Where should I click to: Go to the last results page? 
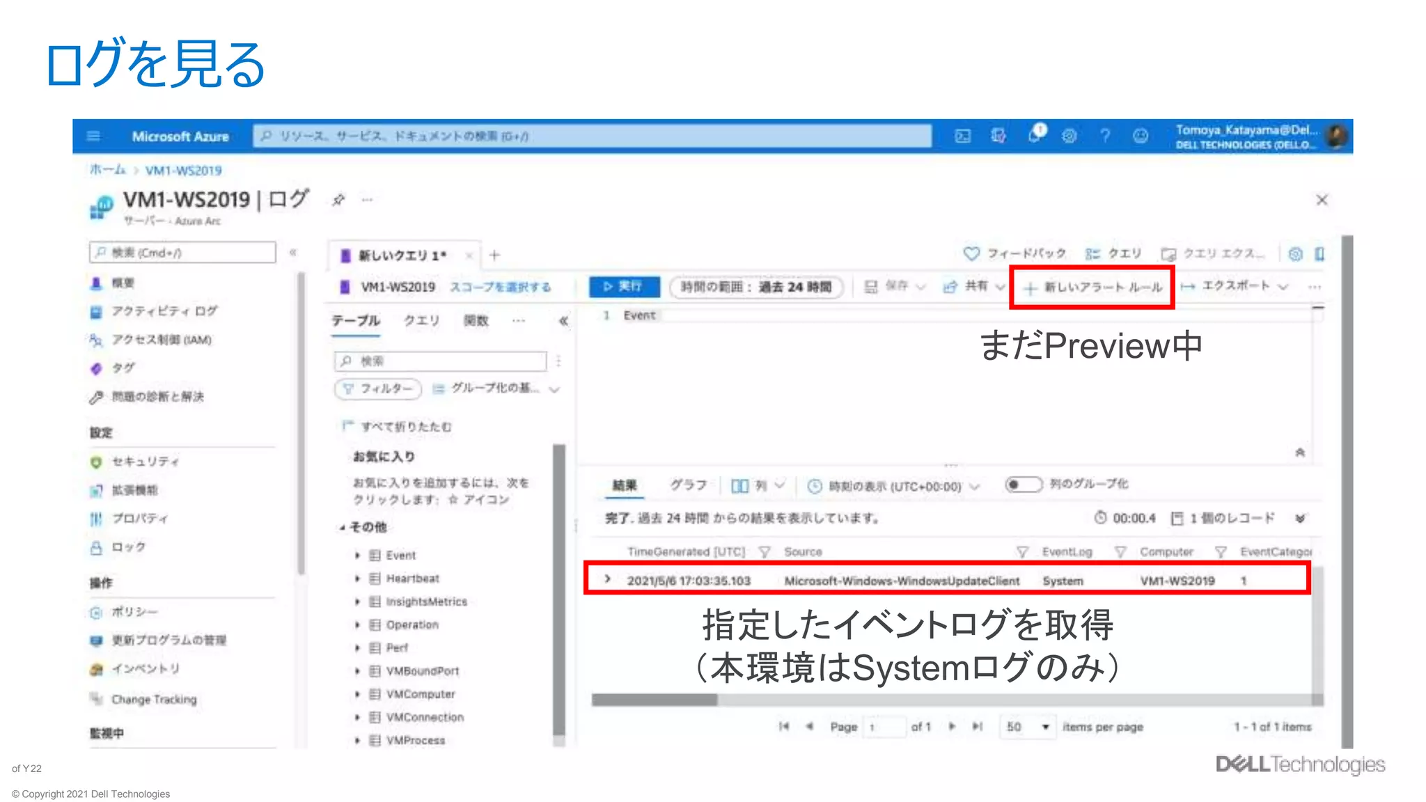coord(978,726)
